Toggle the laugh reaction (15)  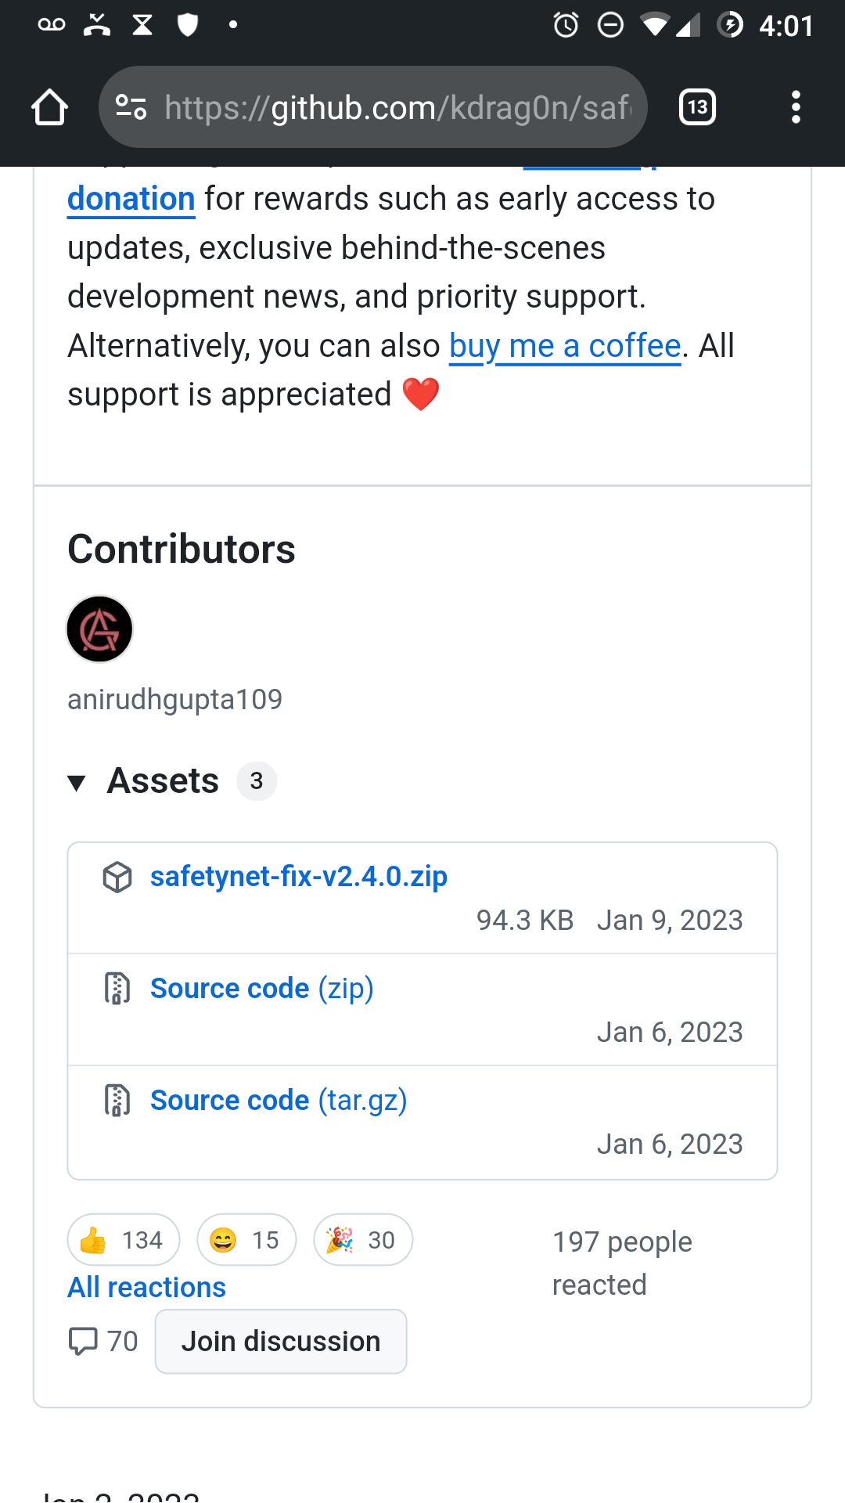pyautogui.click(x=246, y=1240)
